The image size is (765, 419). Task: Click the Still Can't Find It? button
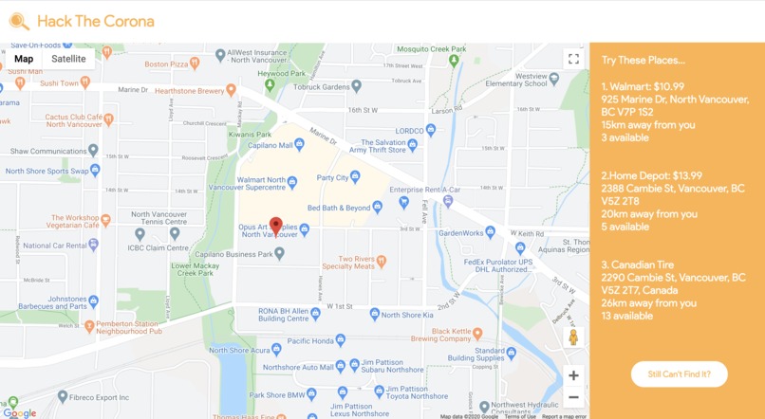tap(680, 374)
